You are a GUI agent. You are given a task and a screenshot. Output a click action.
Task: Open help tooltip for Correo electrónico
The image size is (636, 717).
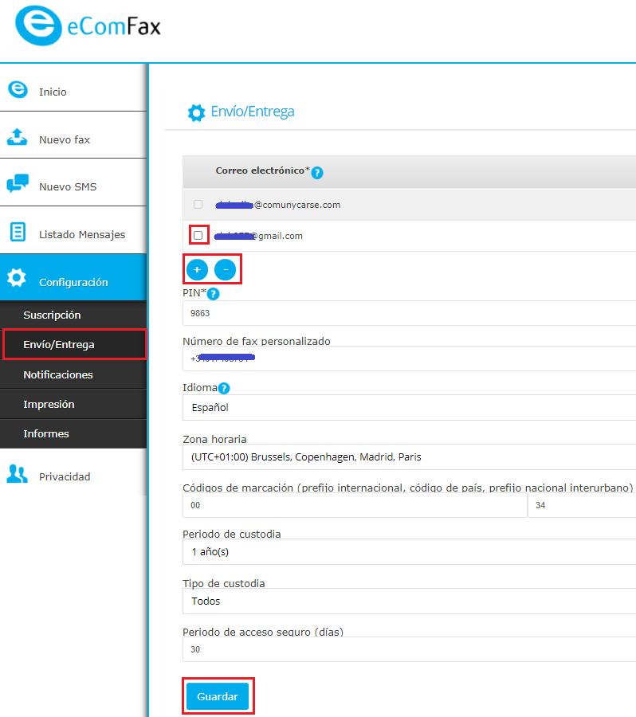pyautogui.click(x=317, y=173)
